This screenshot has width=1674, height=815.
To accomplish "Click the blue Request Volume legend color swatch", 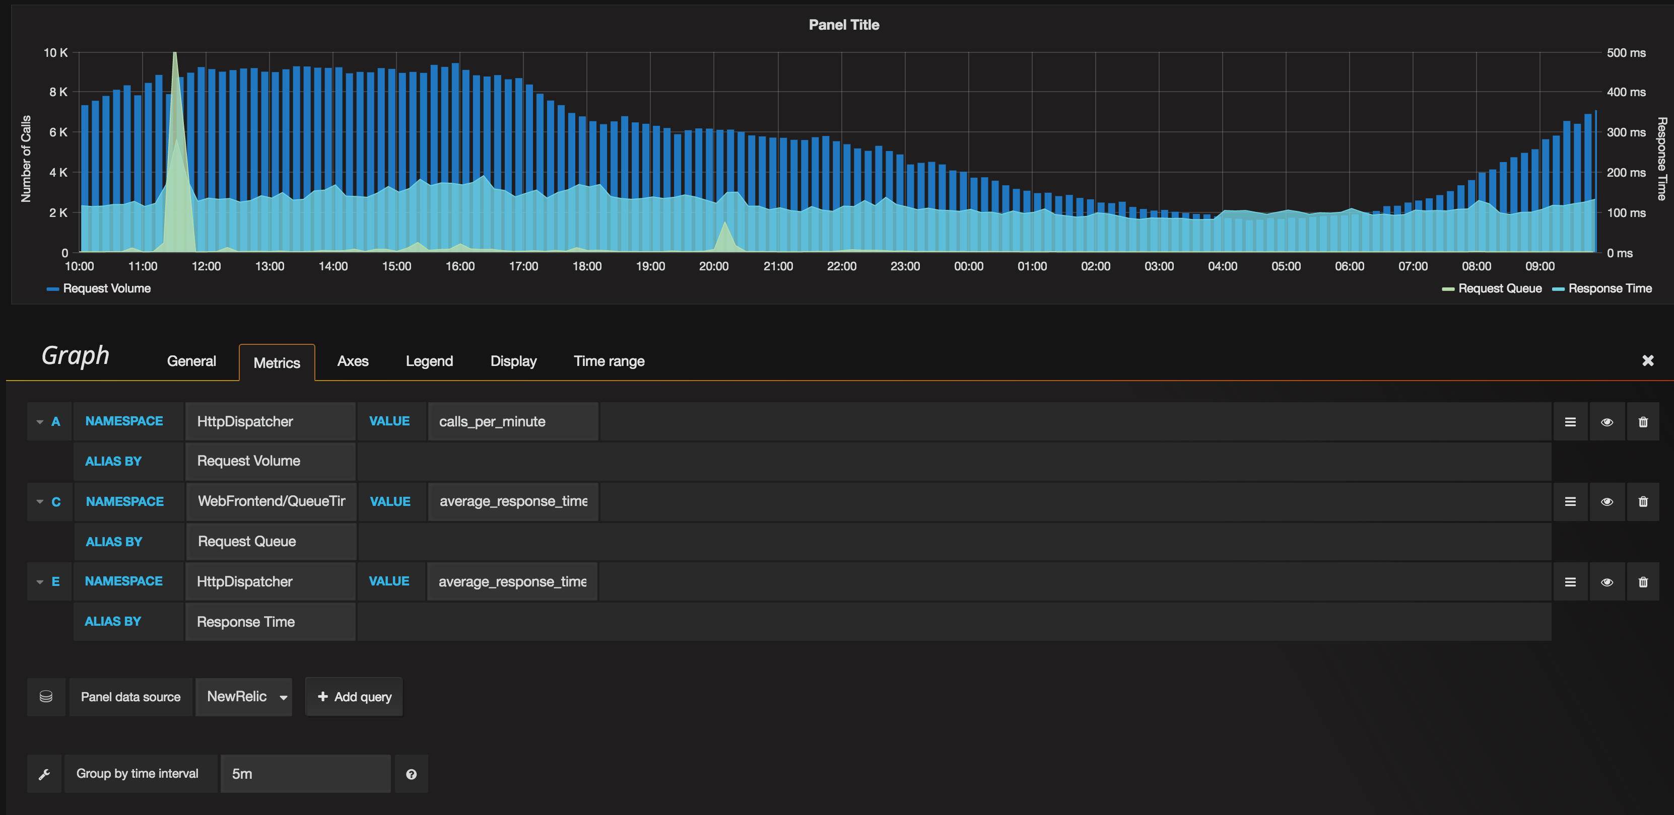I will (52, 289).
